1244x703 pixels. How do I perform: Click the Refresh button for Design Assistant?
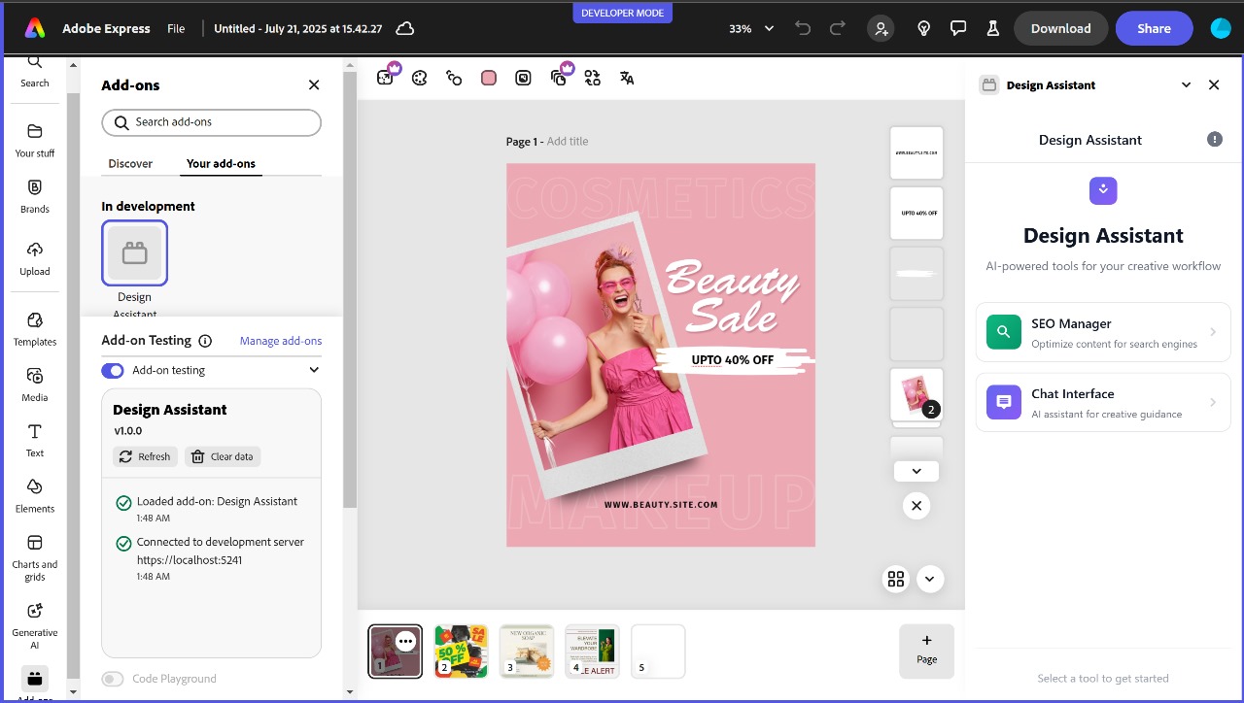pos(145,456)
